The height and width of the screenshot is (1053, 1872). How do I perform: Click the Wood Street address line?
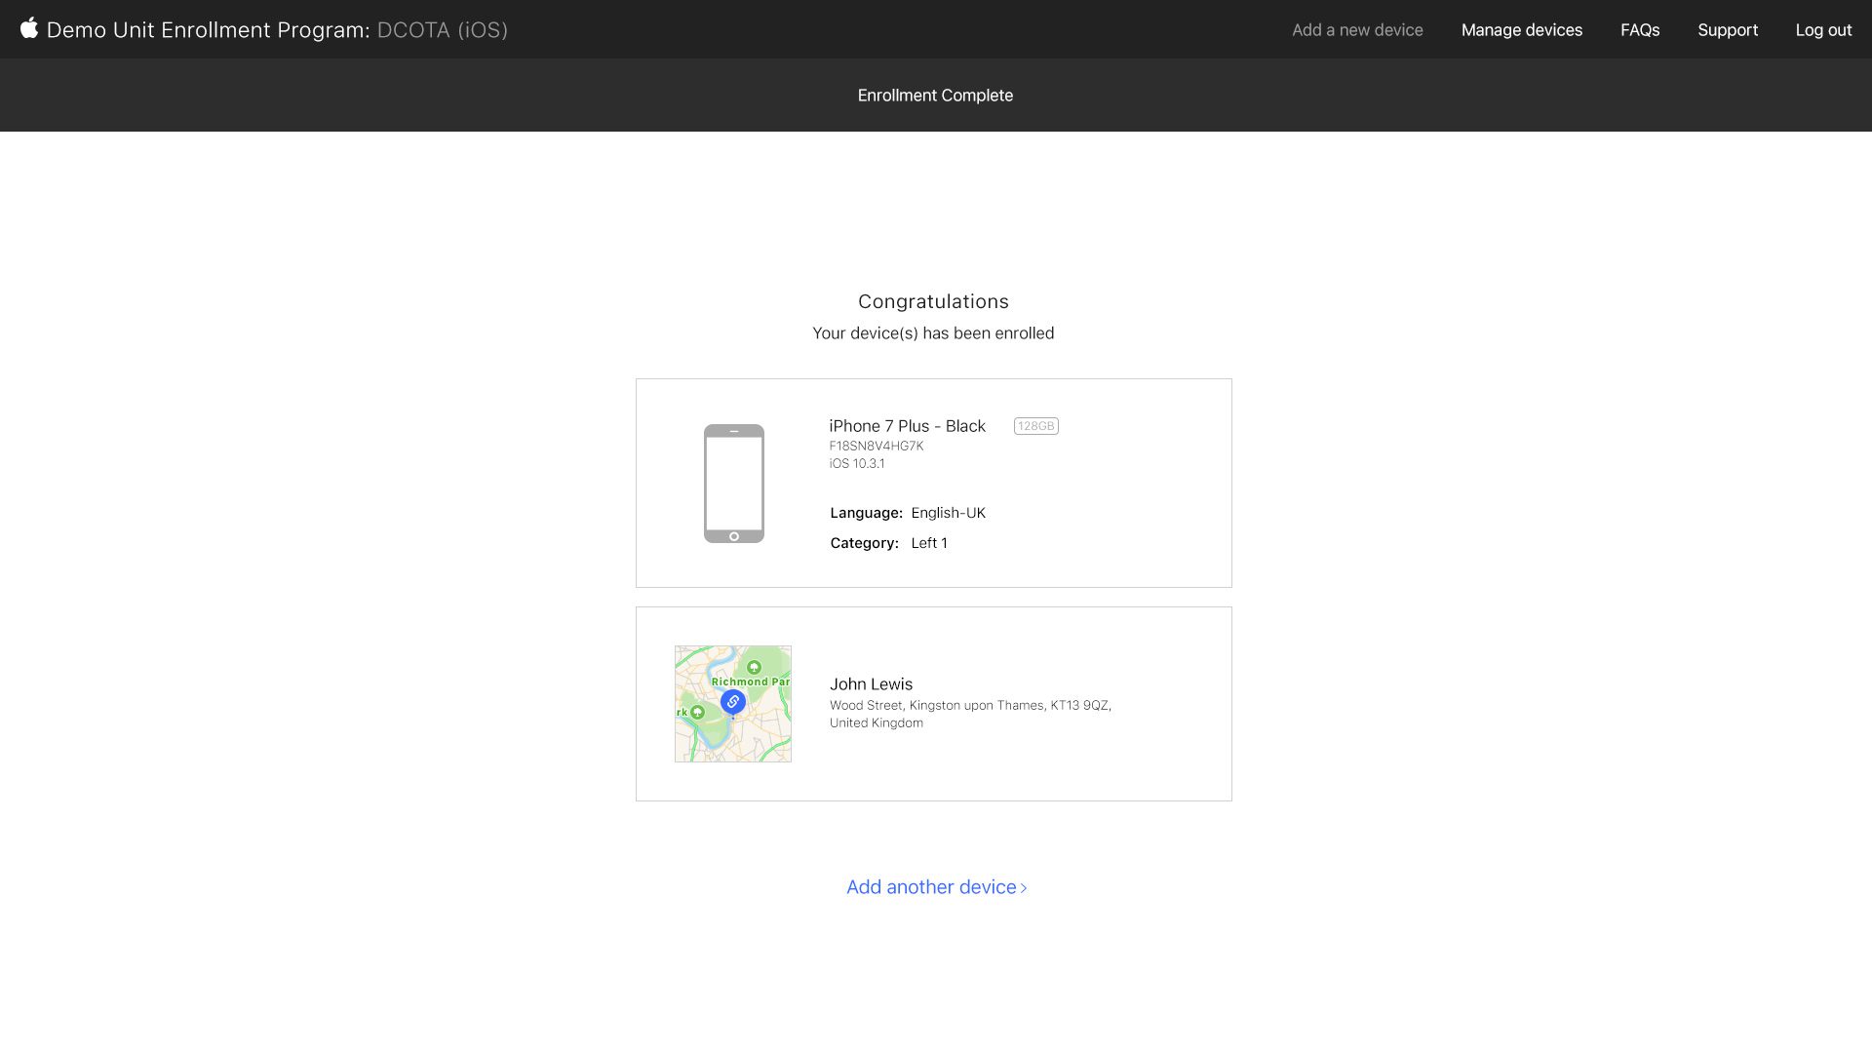[970, 706]
